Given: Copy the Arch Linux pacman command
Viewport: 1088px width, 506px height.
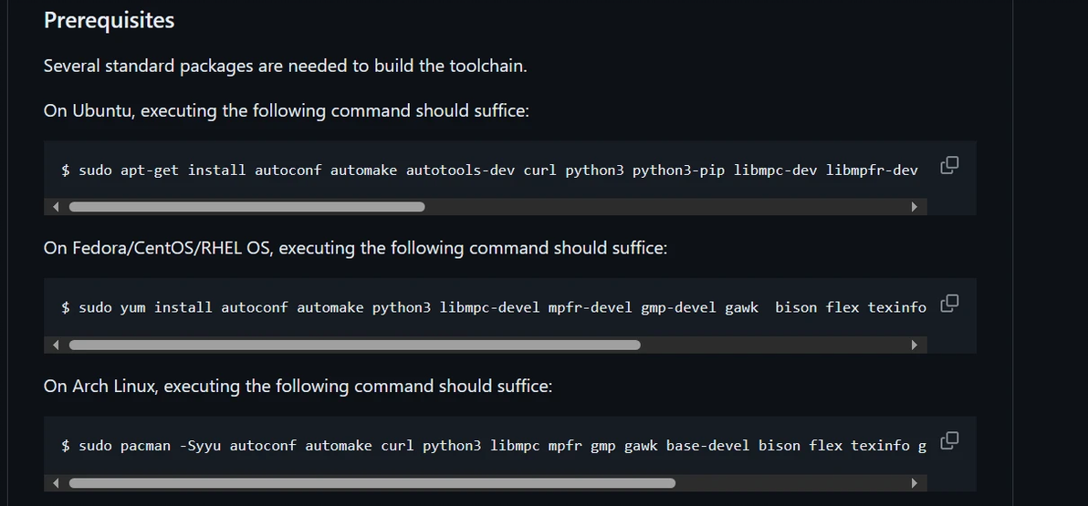Looking at the screenshot, I should pos(949,441).
